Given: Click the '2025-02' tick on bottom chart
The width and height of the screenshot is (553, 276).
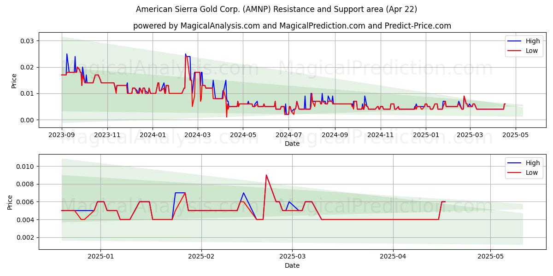Looking at the screenshot, I should tap(201, 257).
